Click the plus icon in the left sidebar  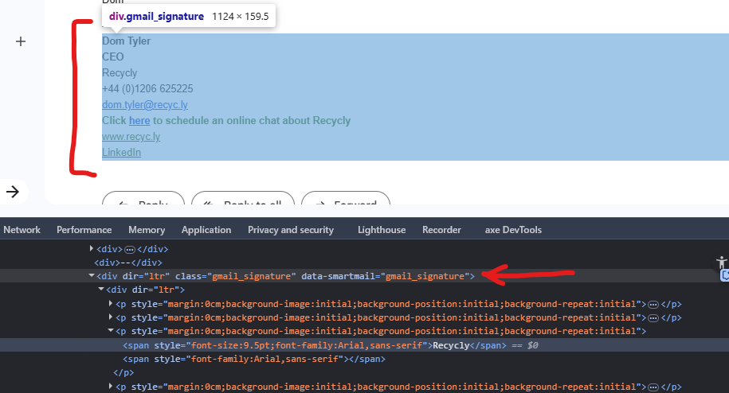coord(21,41)
